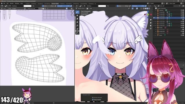The image size is (185, 104).
Task: Select the Annotate tool in viewport toolbar
Action: [77, 33]
